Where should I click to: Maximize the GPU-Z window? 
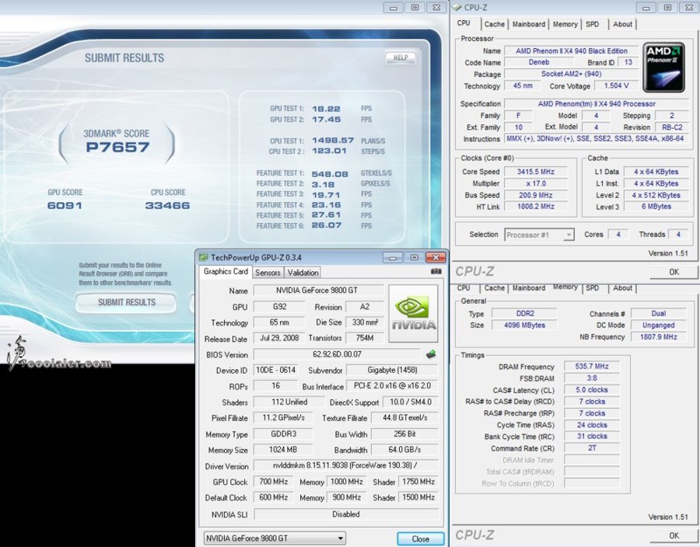pyautogui.click(x=414, y=257)
